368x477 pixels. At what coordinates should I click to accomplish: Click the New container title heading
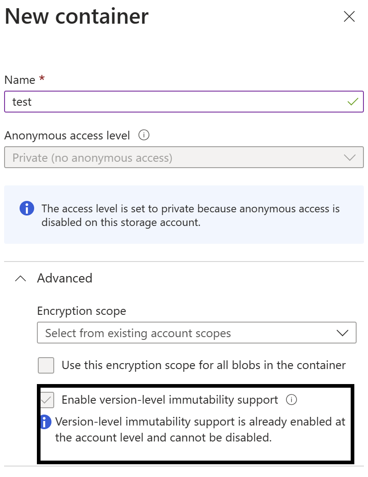coord(76,16)
